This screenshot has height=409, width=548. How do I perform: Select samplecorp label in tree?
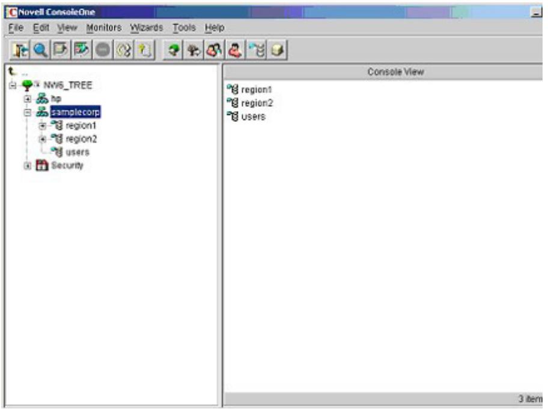(76, 112)
